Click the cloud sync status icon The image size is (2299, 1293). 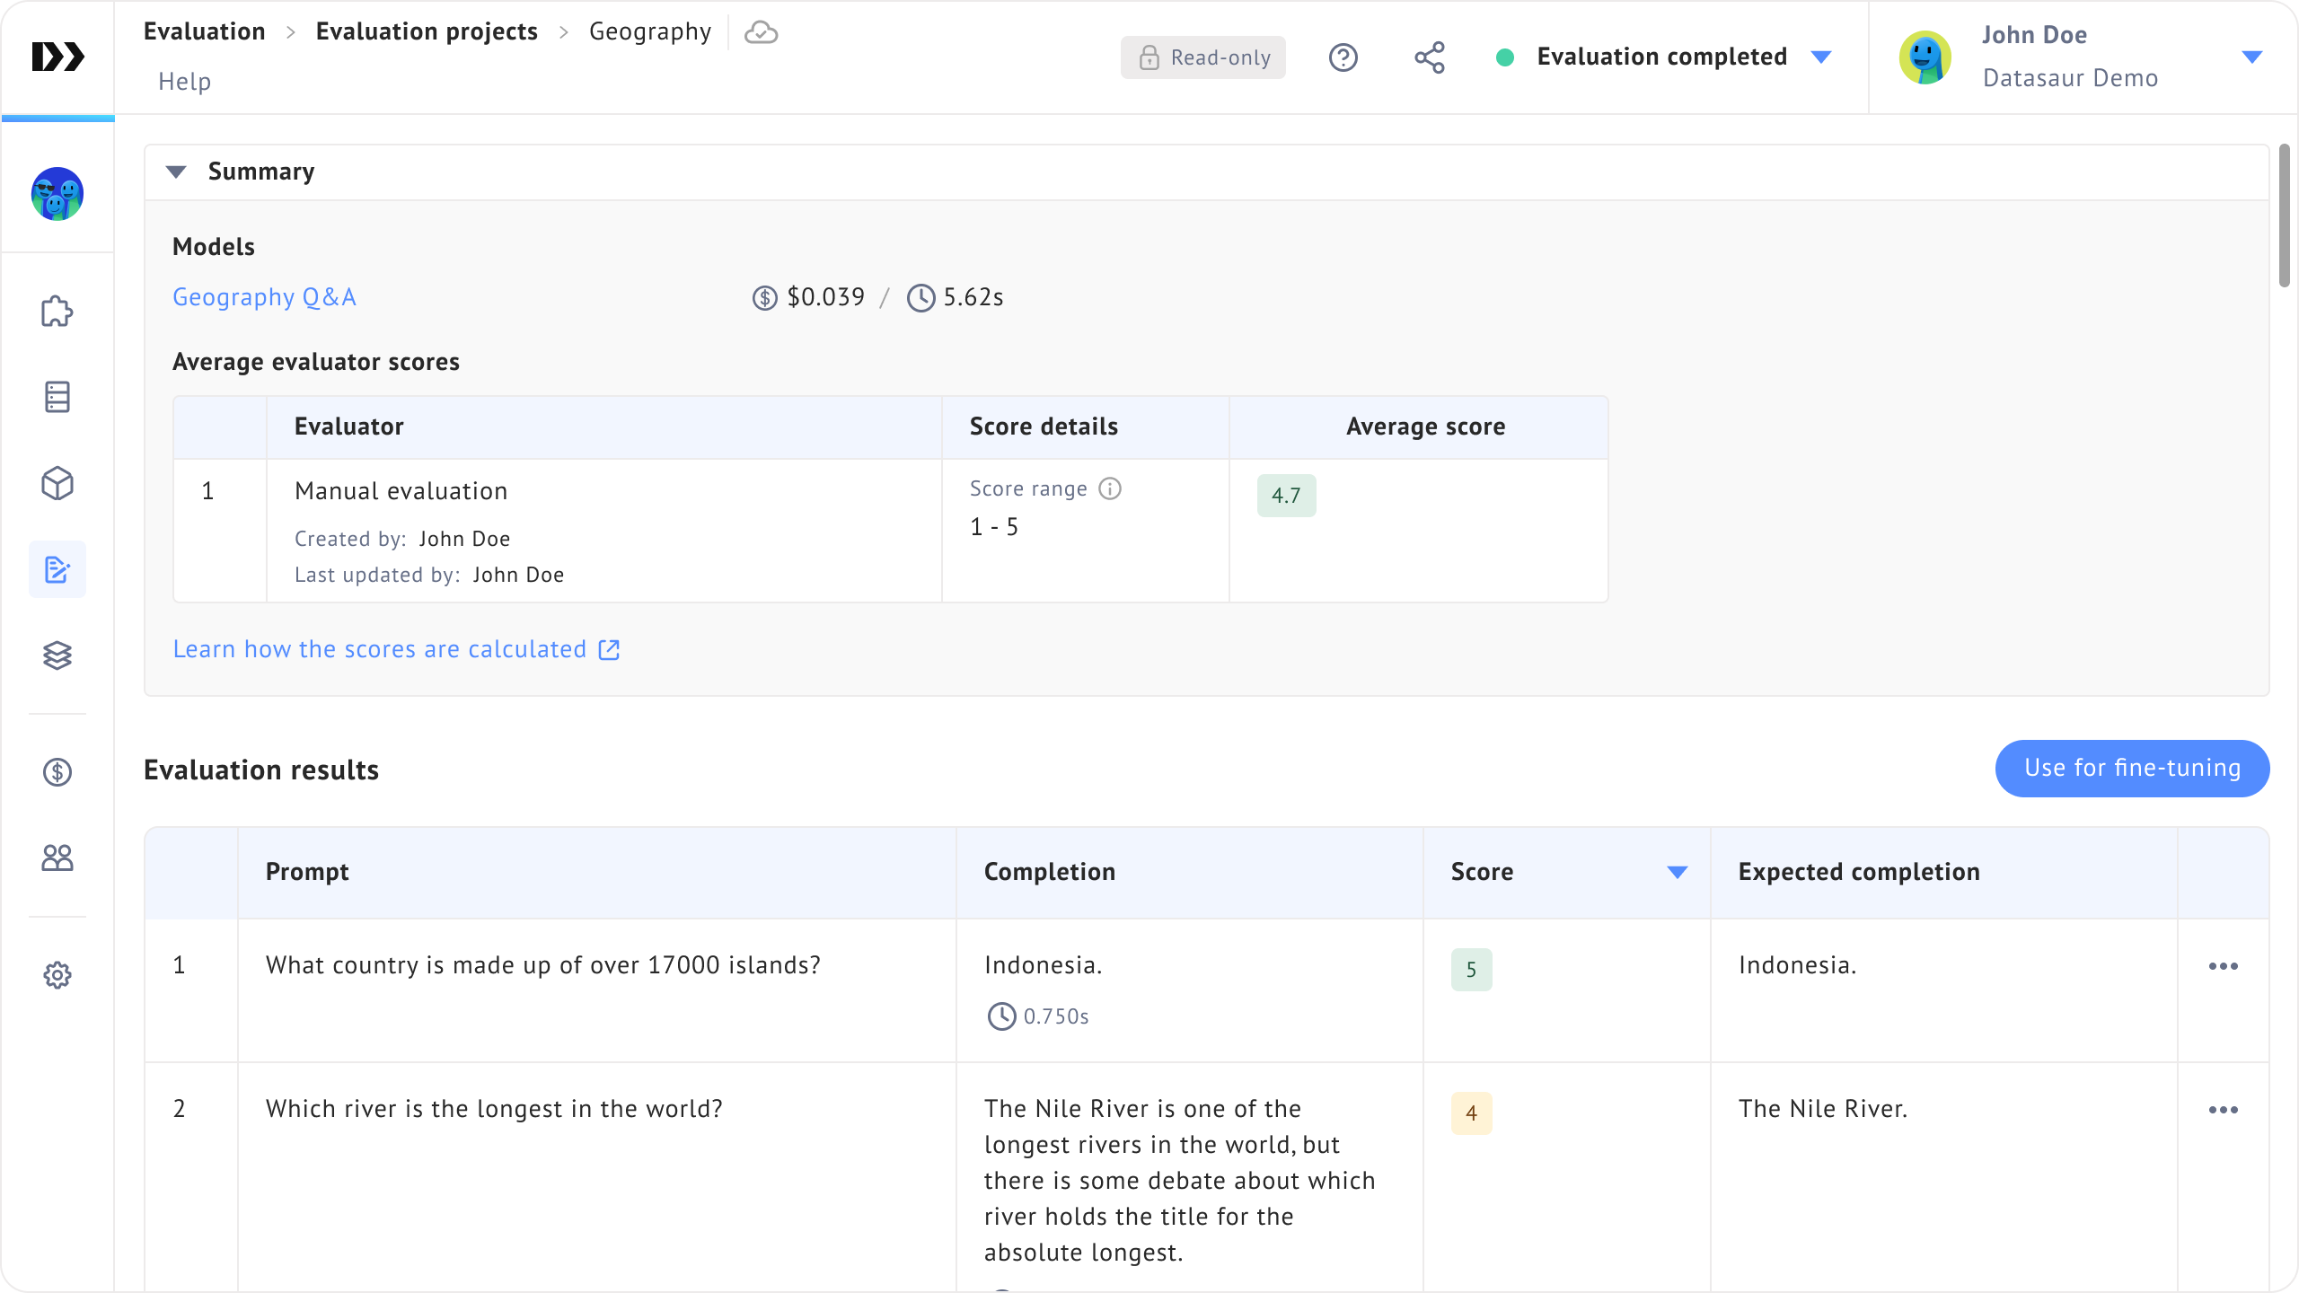tap(762, 33)
